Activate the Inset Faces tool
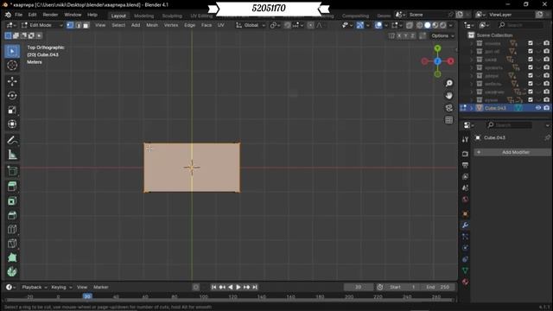 12,201
